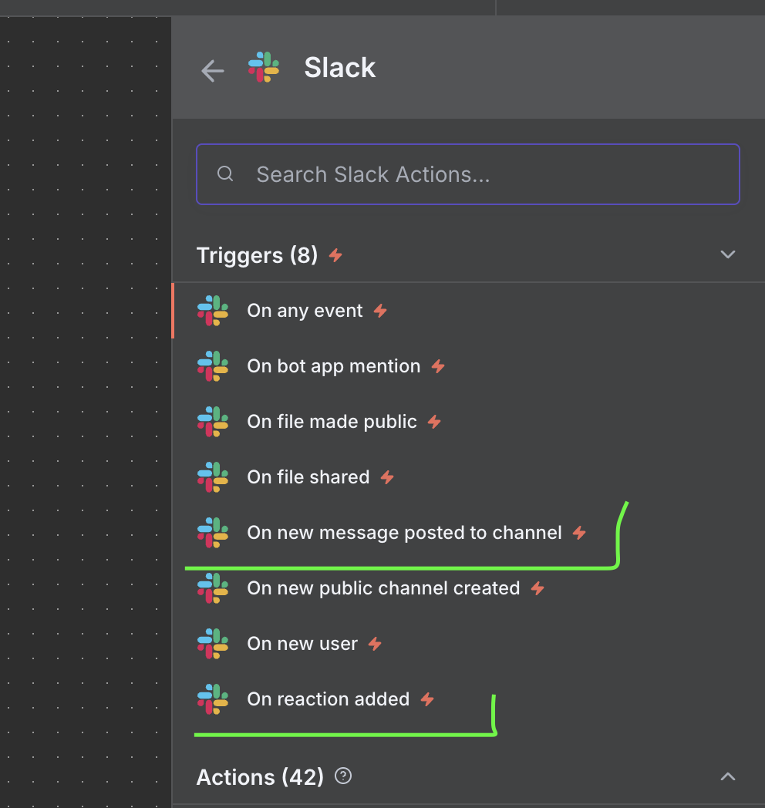Click the search magnifier icon

tap(225, 174)
